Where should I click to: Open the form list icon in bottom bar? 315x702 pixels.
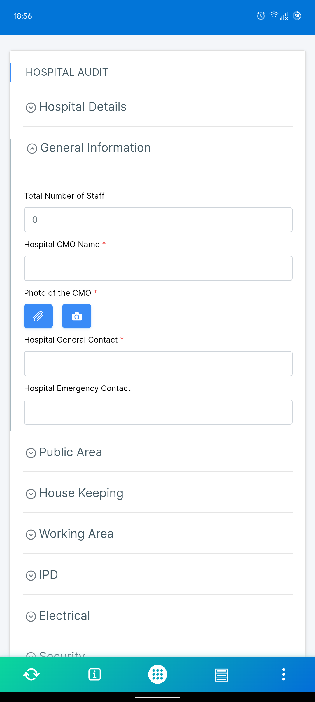point(221,674)
